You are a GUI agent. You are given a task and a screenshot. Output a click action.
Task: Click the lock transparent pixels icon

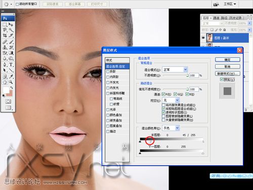(212, 30)
